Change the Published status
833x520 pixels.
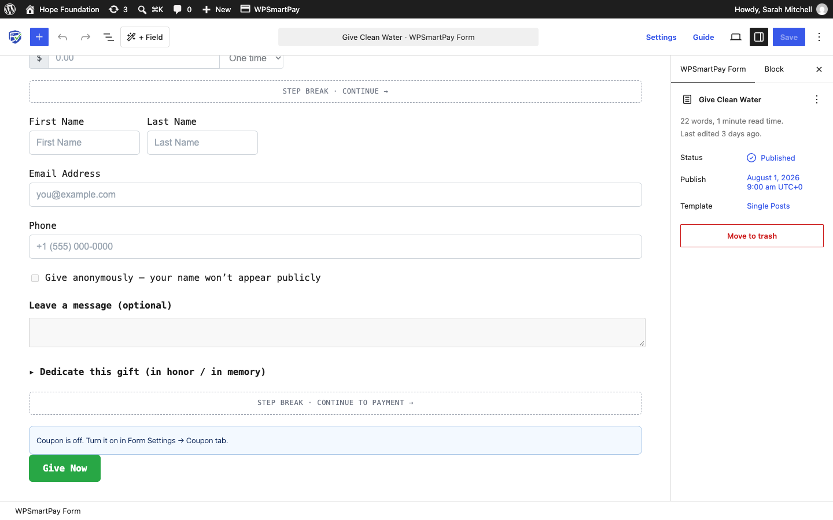771,158
